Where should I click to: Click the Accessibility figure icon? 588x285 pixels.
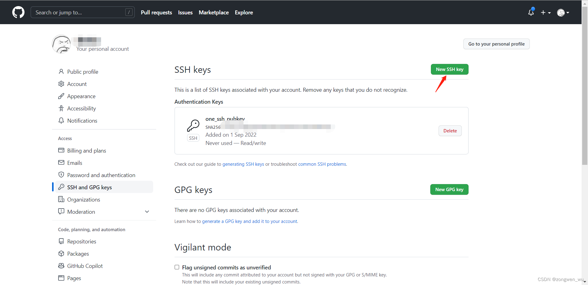[61, 108]
